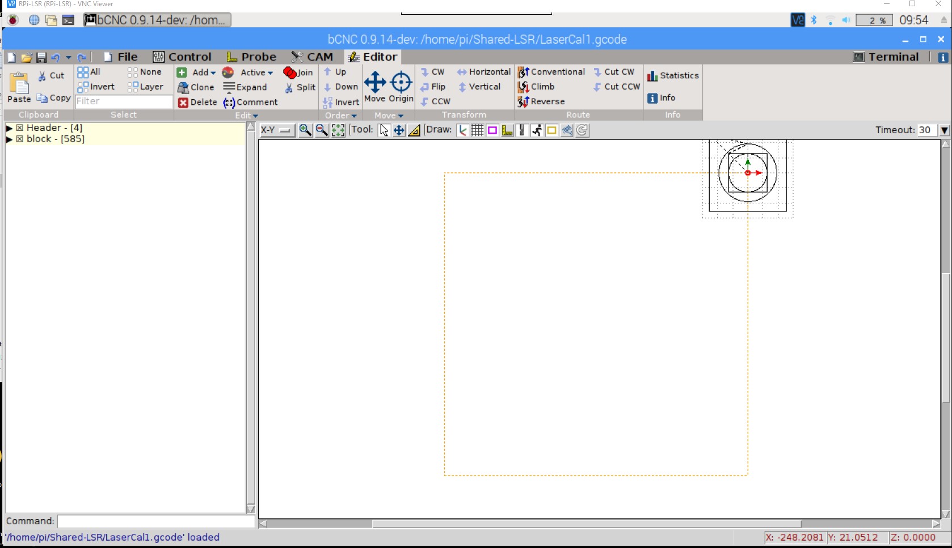
Task: Select All blocks
Action: (x=89, y=72)
